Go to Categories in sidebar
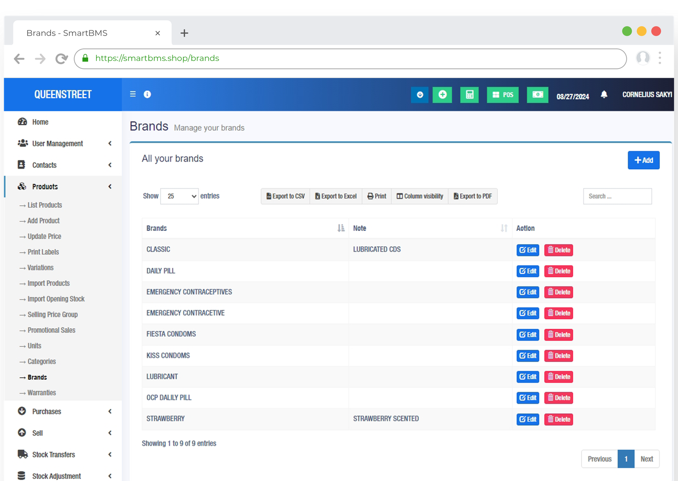 pyautogui.click(x=42, y=362)
